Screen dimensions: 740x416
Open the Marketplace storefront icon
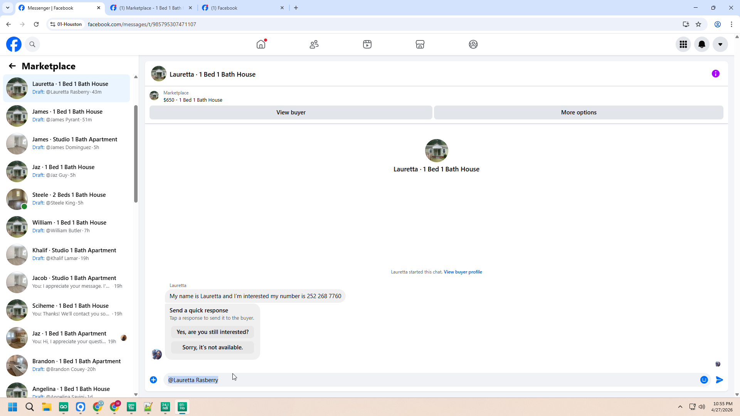pos(420,44)
